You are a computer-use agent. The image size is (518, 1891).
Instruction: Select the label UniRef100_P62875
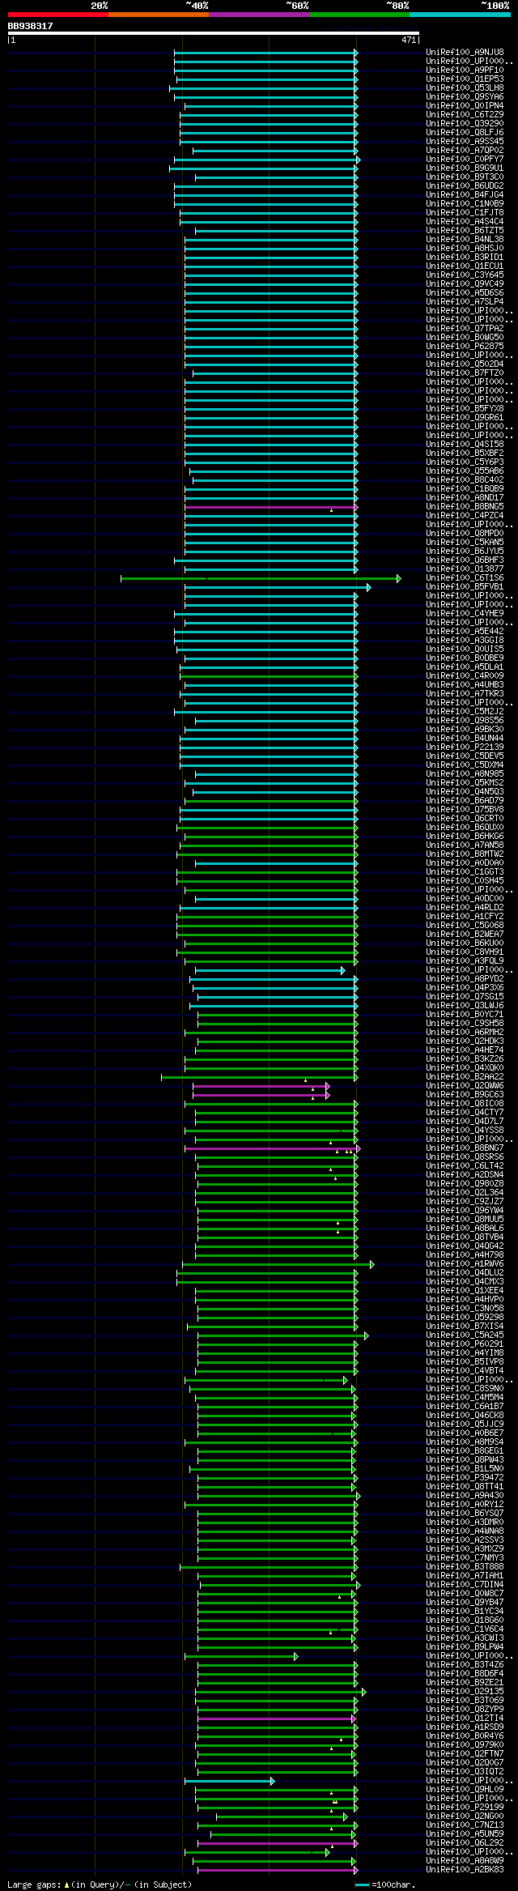pos(465,346)
